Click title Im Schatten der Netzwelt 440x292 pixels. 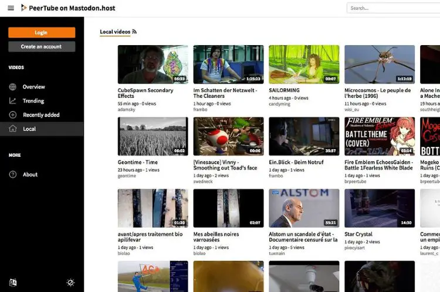pos(225,93)
